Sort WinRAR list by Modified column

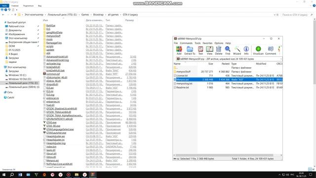click(261, 64)
